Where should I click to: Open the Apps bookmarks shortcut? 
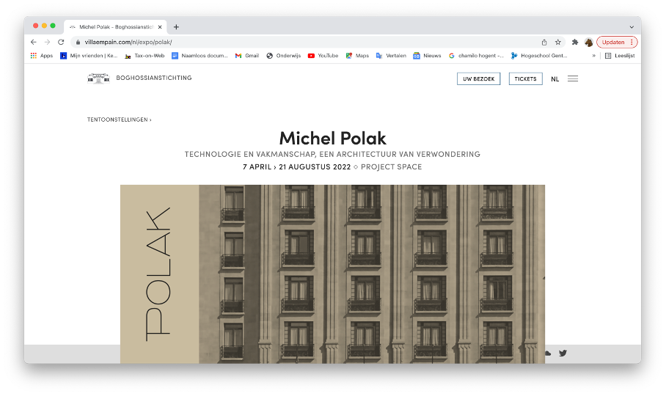(42, 56)
